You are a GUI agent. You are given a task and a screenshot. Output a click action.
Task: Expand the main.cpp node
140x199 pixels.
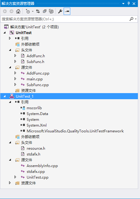[x=15, y=79]
